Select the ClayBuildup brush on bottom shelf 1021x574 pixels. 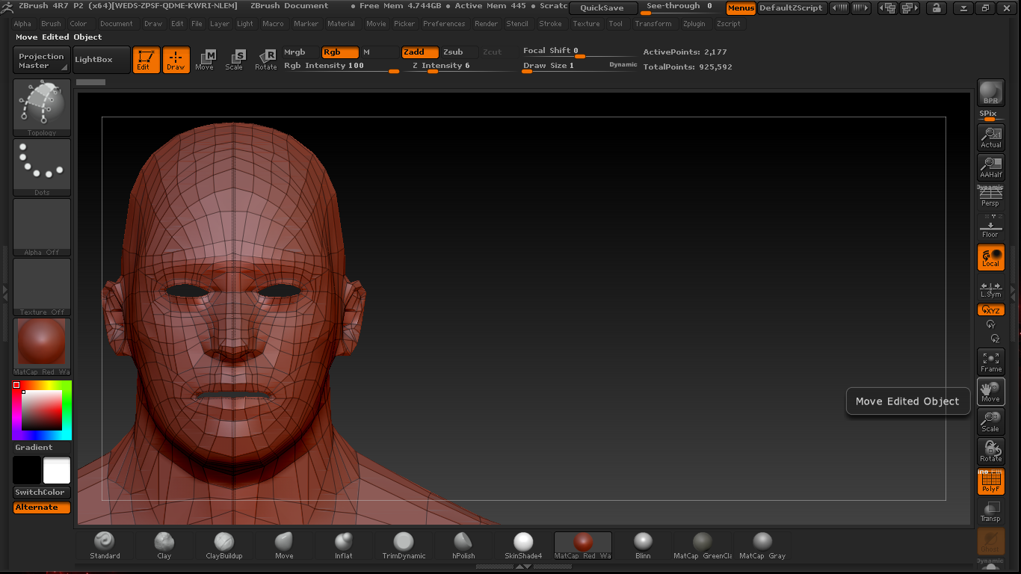[x=224, y=546]
